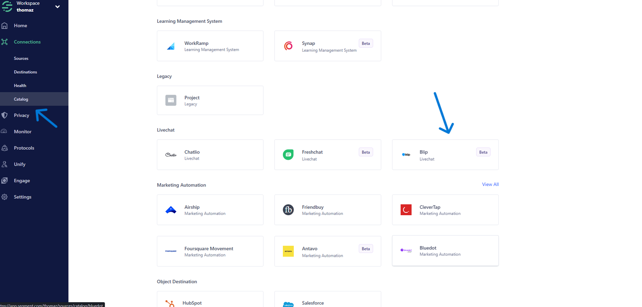Click the Object Destination heading
642x307 pixels.
coord(177,282)
